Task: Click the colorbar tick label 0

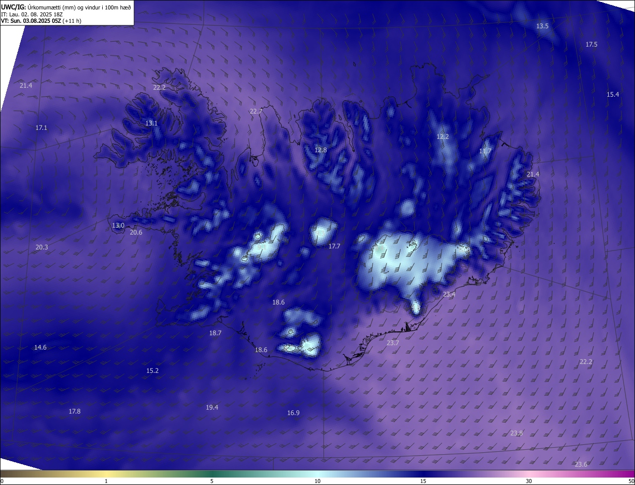Action: 2,481
